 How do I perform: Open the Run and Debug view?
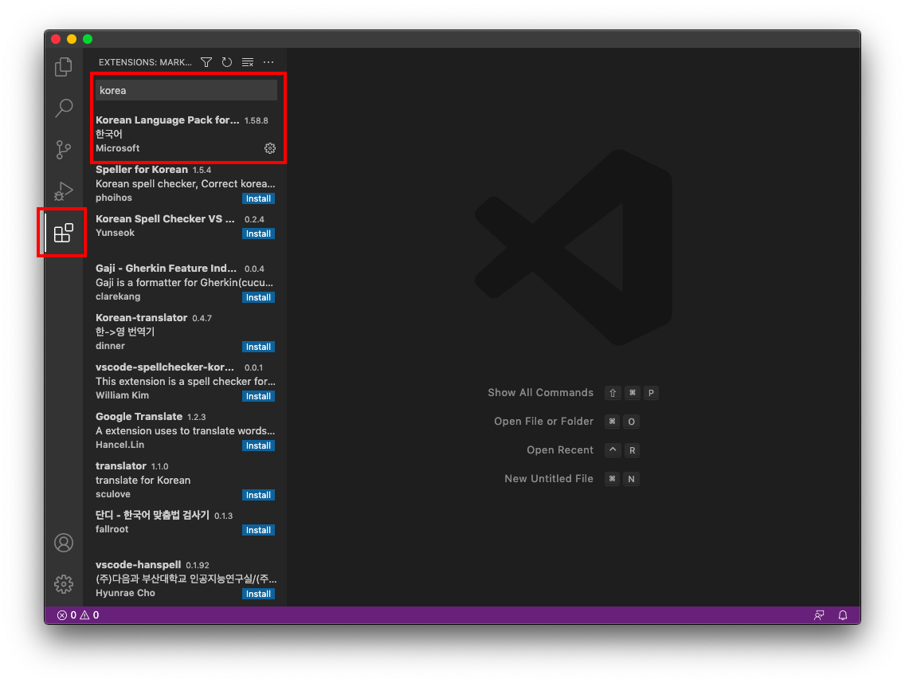click(64, 190)
